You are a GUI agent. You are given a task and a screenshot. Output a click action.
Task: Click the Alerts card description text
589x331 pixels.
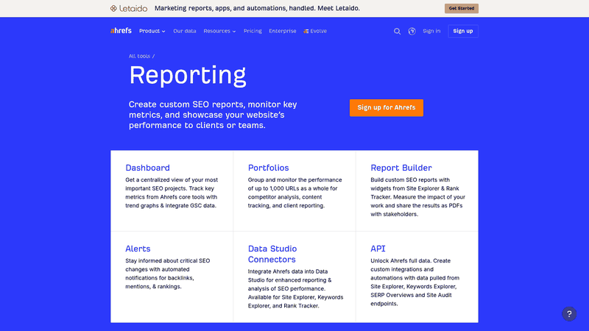(x=168, y=274)
